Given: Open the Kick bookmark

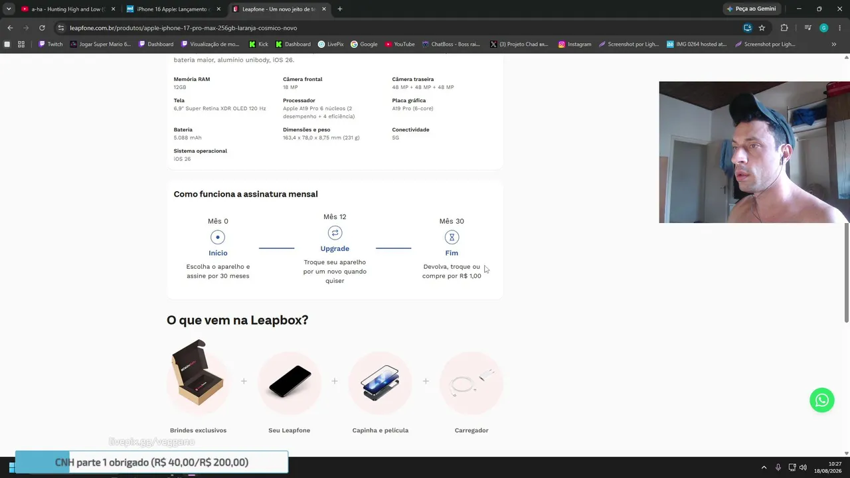Looking at the screenshot, I should (258, 44).
